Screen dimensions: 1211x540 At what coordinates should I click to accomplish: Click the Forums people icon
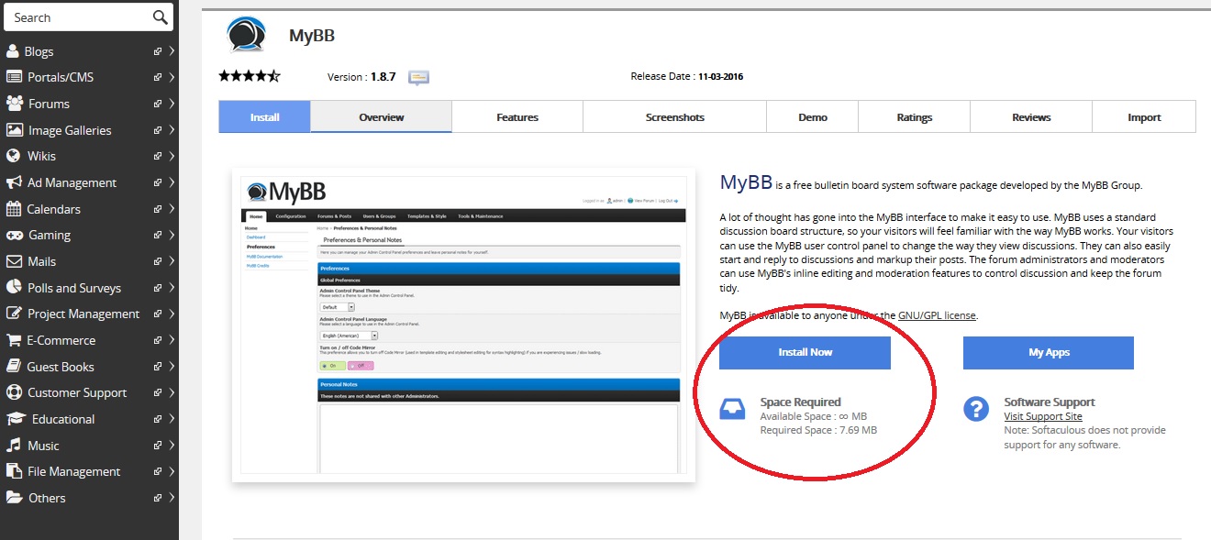14,104
